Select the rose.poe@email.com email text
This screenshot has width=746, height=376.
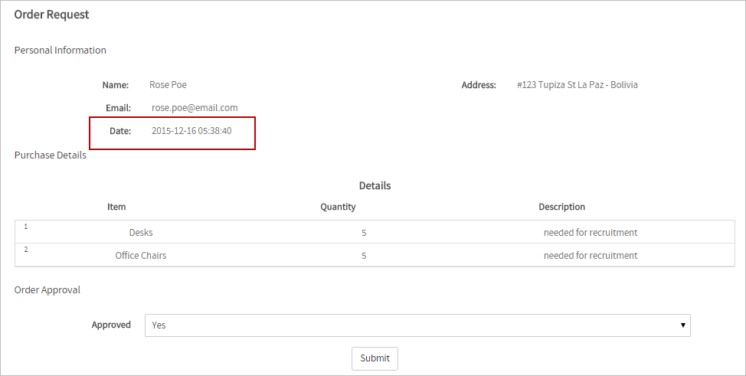(x=195, y=108)
